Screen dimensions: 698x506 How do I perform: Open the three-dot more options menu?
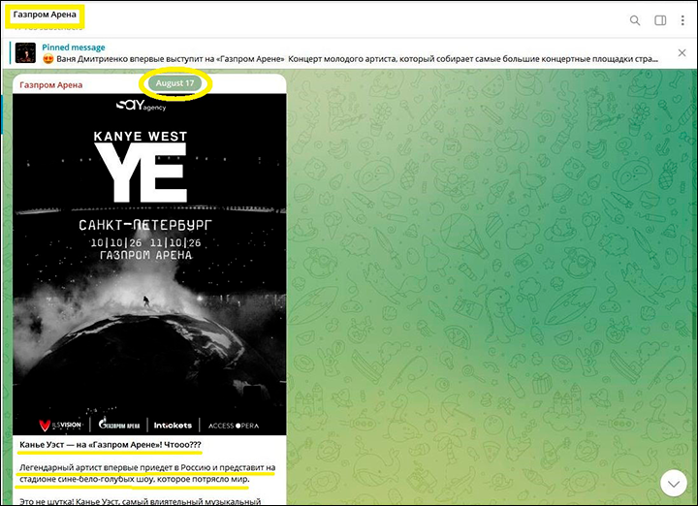tap(682, 20)
